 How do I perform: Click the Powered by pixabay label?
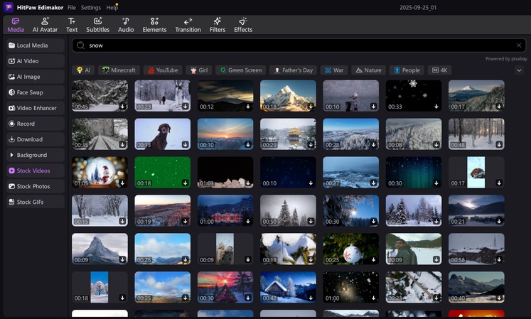tap(506, 59)
